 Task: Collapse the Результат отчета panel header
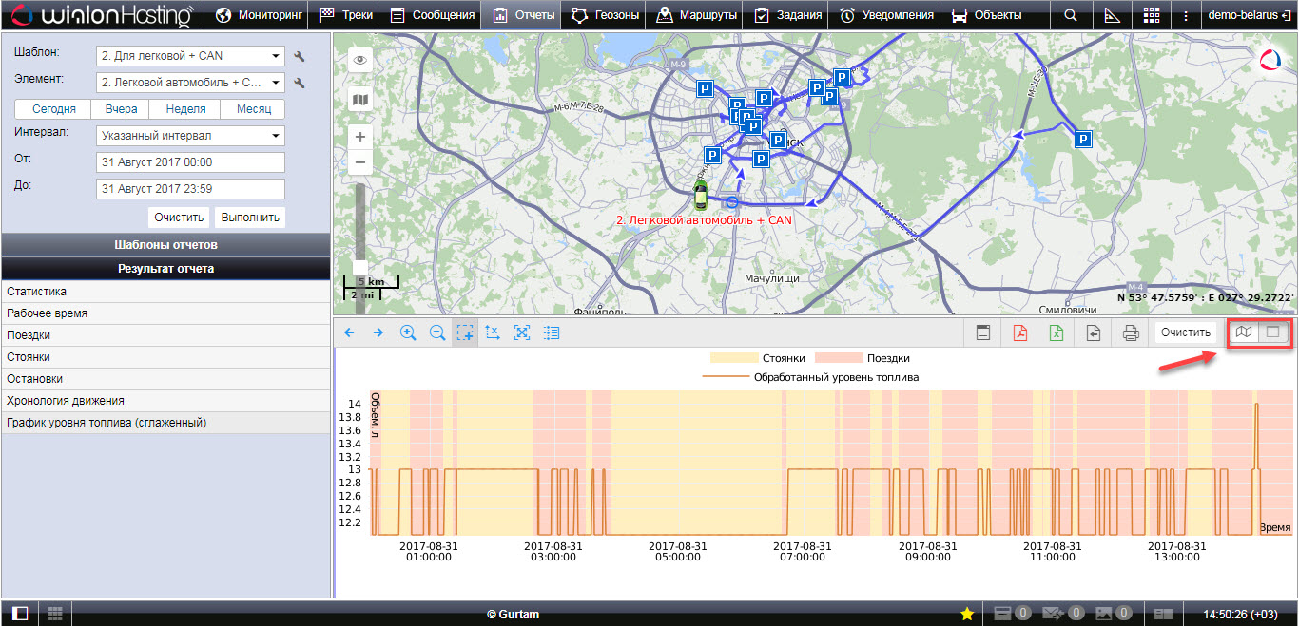[x=165, y=269]
